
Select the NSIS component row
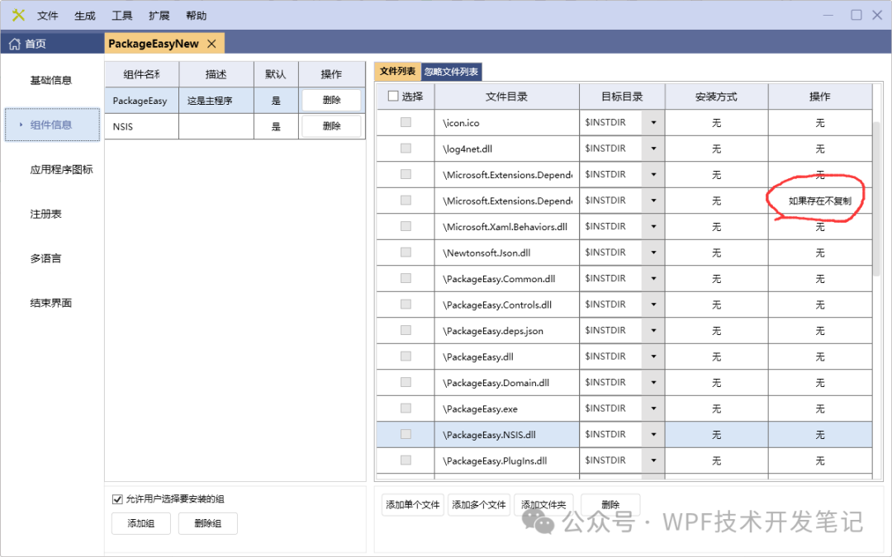(235, 126)
